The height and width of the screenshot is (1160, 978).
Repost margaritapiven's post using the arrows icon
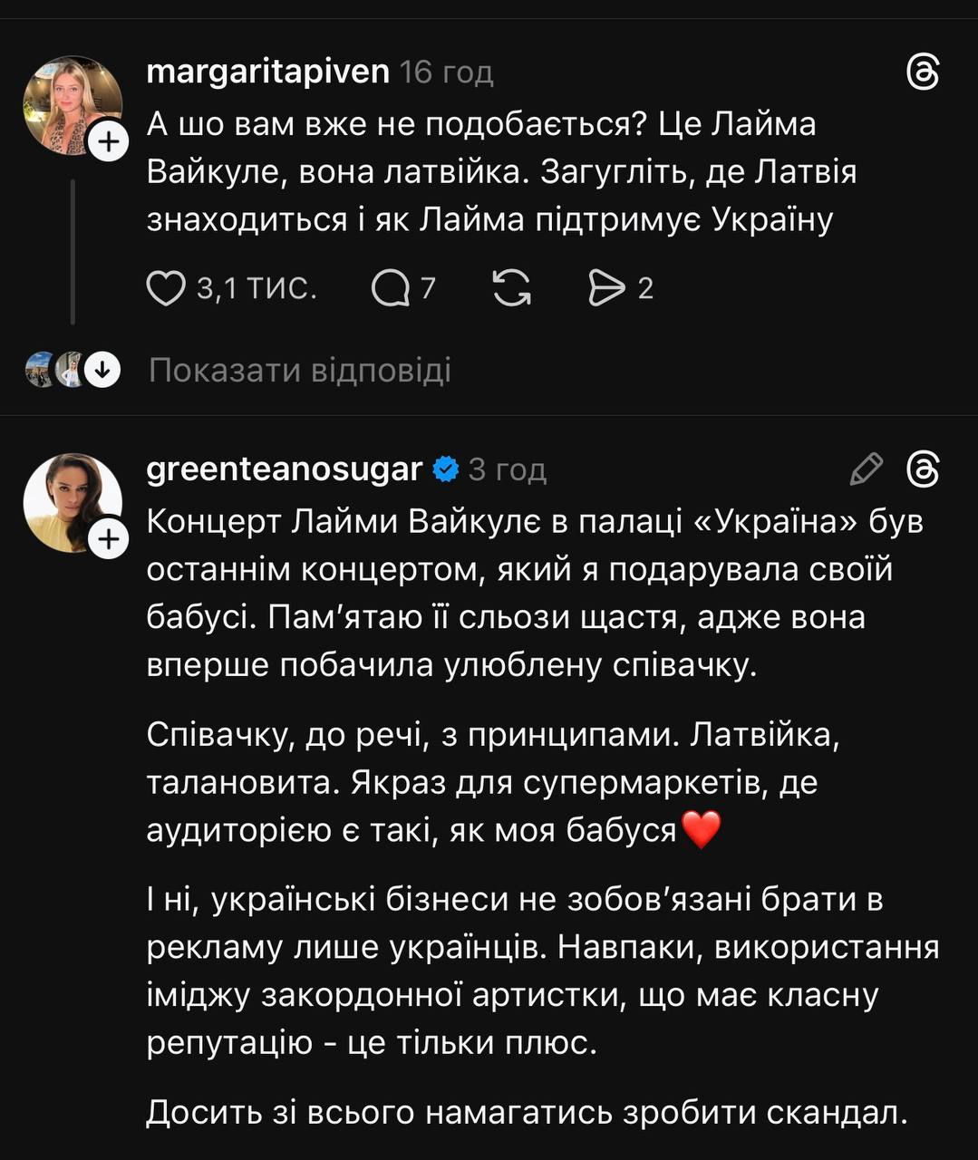pos(511,289)
